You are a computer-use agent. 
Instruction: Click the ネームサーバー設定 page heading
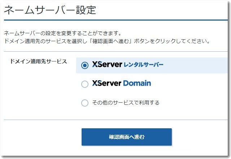click(x=50, y=10)
